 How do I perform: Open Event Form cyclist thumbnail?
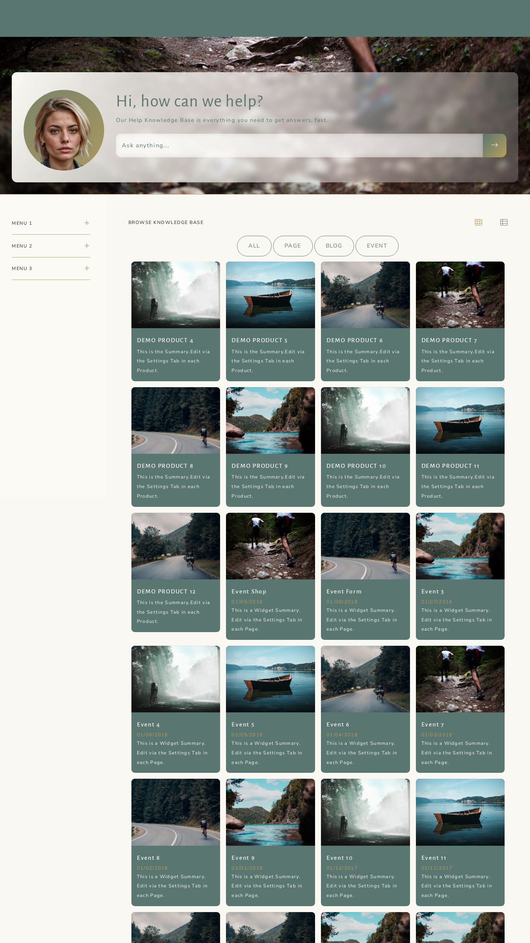tap(365, 546)
